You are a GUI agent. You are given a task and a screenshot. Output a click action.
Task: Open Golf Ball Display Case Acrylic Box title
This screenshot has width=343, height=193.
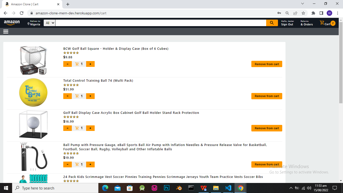pos(131,113)
